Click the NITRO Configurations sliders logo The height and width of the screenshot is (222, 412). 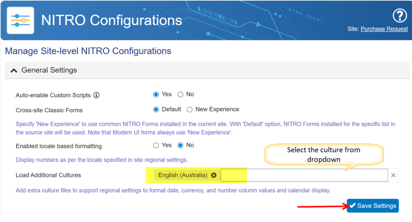21,20
